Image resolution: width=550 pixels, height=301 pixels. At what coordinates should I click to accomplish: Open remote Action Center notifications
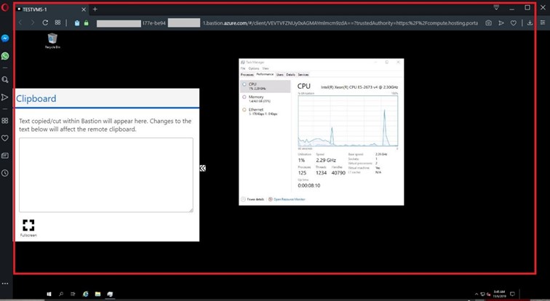point(512,294)
